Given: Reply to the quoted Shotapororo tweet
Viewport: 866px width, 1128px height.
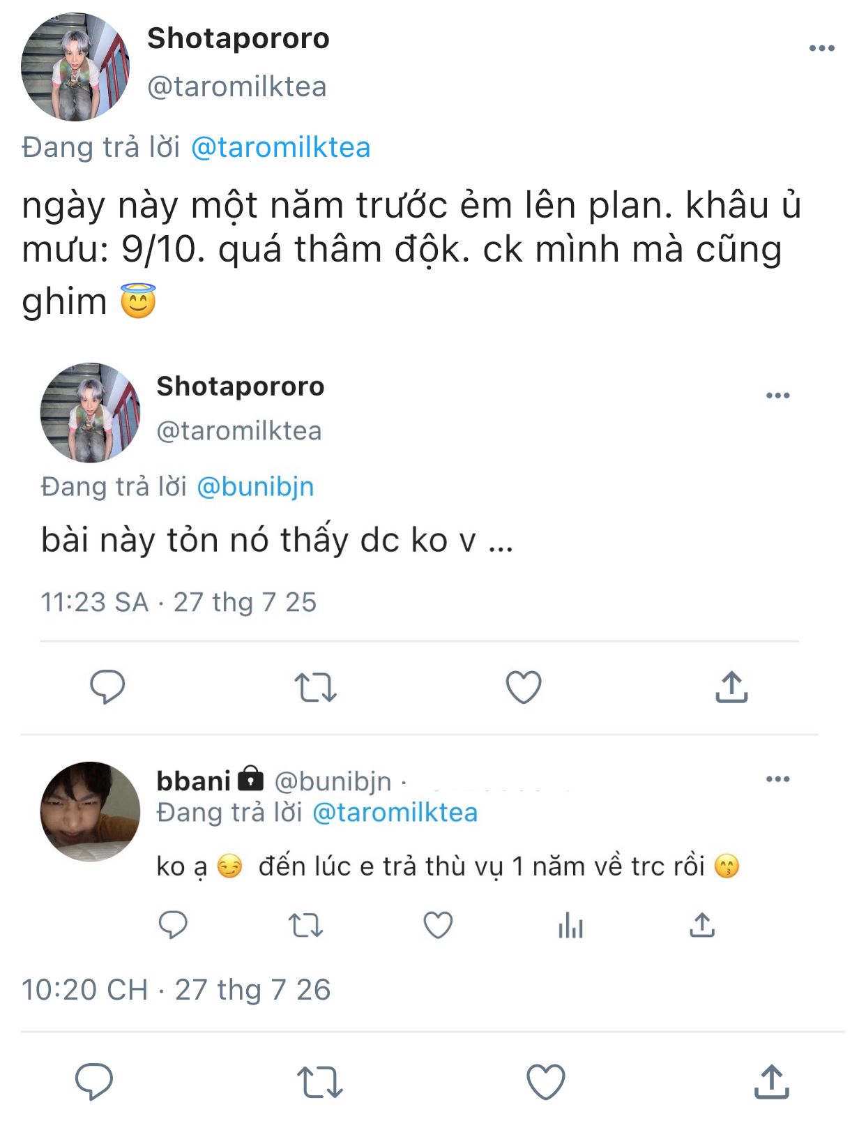Looking at the screenshot, I should (x=107, y=687).
